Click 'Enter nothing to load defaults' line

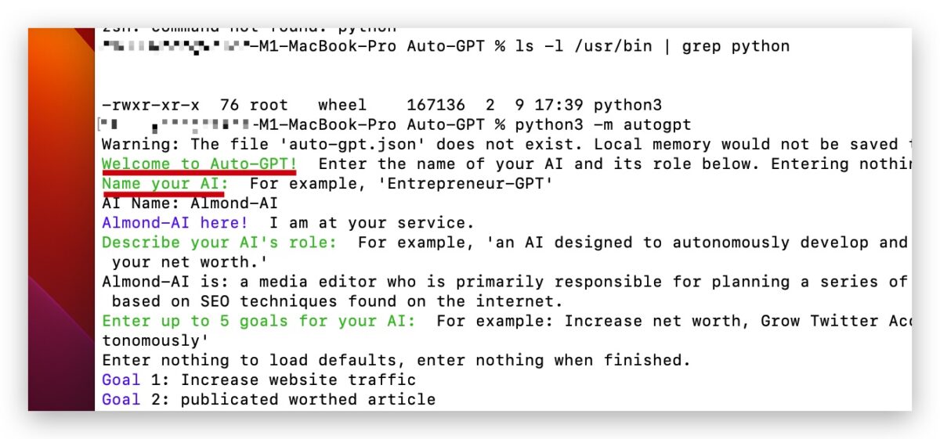(396, 361)
